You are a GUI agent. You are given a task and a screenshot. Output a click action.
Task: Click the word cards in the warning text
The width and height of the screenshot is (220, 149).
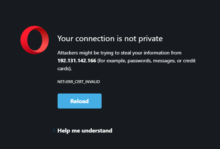pyautogui.click(x=64, y=69)
